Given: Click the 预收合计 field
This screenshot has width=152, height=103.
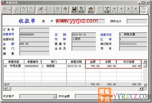Looking at the screenshot, I should 137,21.
